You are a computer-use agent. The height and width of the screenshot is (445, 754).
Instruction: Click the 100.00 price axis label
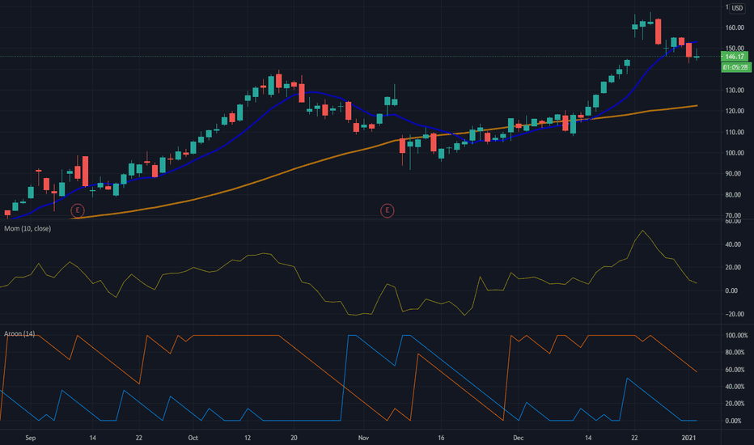tap(735, 152)
